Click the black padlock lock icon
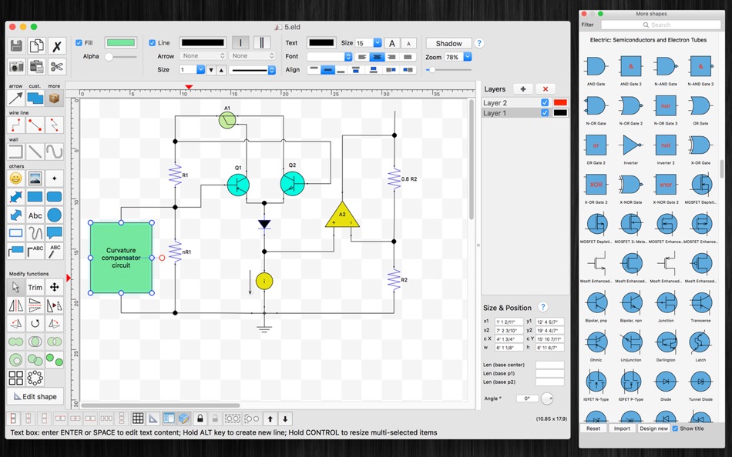 (x=200, y=419)
